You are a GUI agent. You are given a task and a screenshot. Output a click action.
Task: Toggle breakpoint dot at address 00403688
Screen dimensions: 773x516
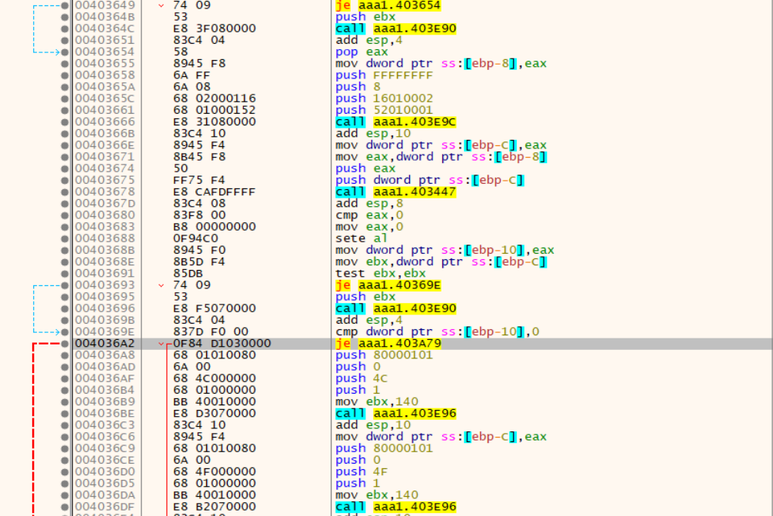tap(65, 238)
